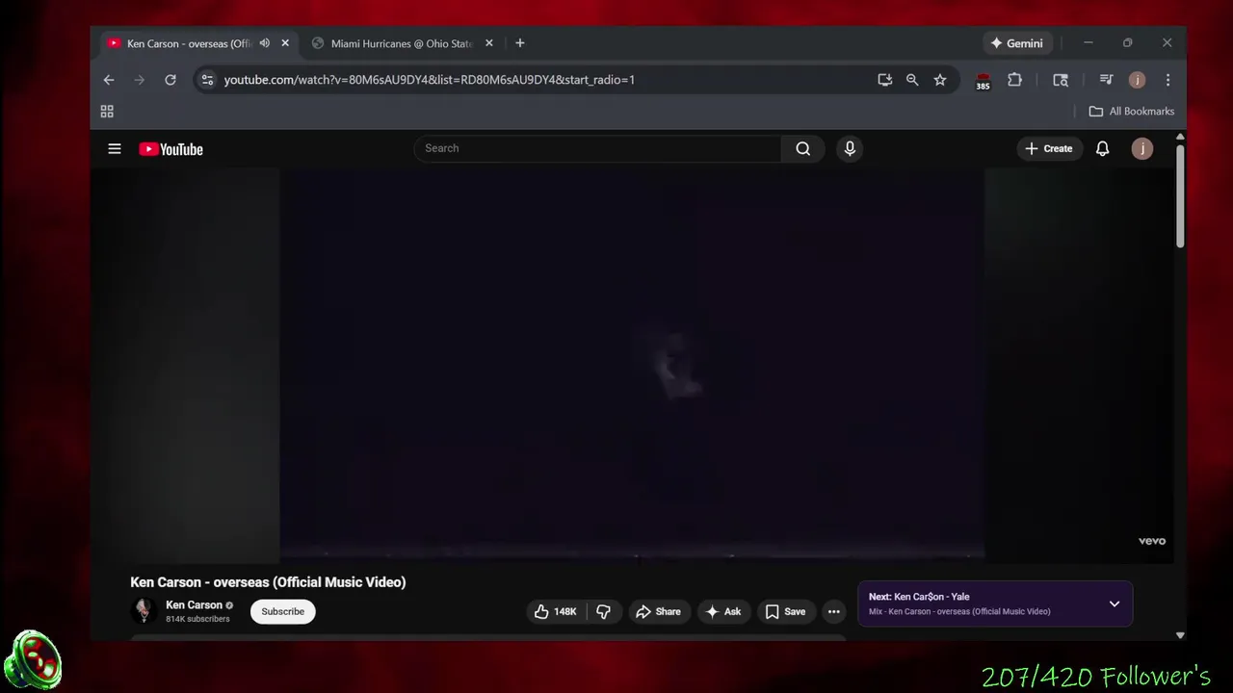Click the Subscribe button

283,611
